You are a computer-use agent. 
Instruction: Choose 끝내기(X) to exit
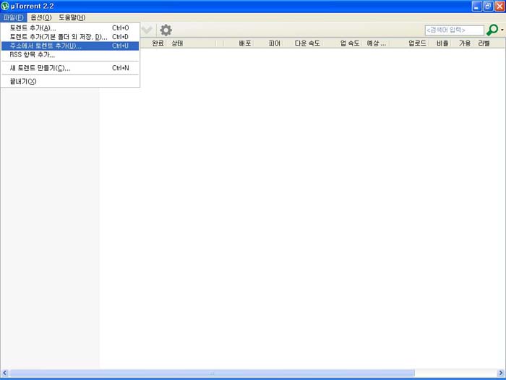[70, 81]
